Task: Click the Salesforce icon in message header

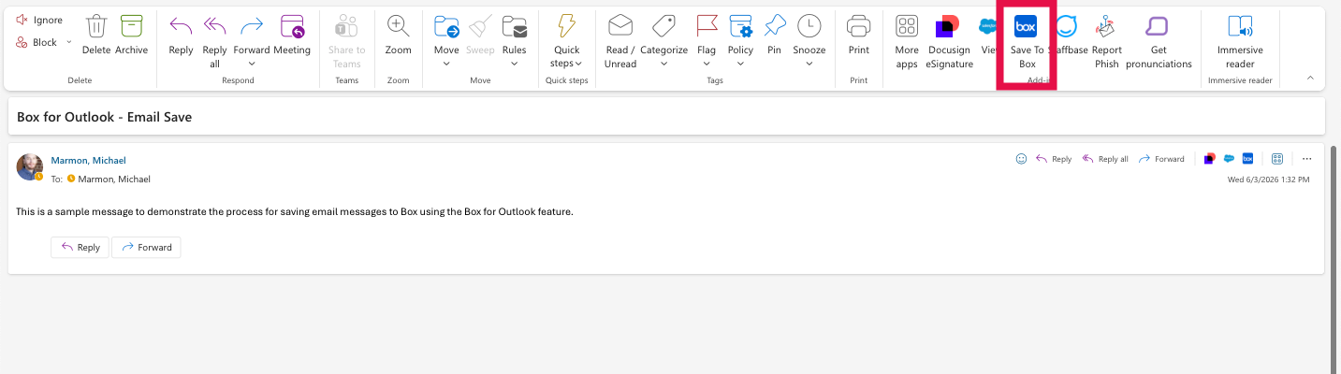Action: pyautogui.click(x=1230, y=159)
